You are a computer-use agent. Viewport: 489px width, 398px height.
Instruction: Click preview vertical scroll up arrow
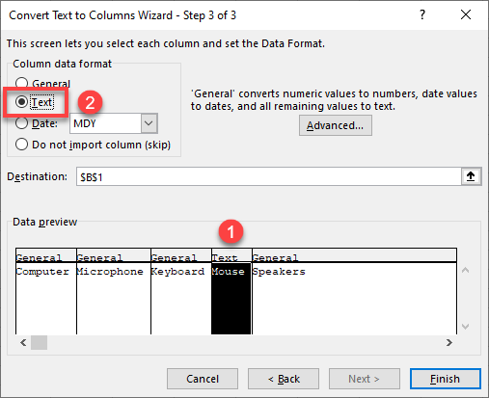click(465, 270)
